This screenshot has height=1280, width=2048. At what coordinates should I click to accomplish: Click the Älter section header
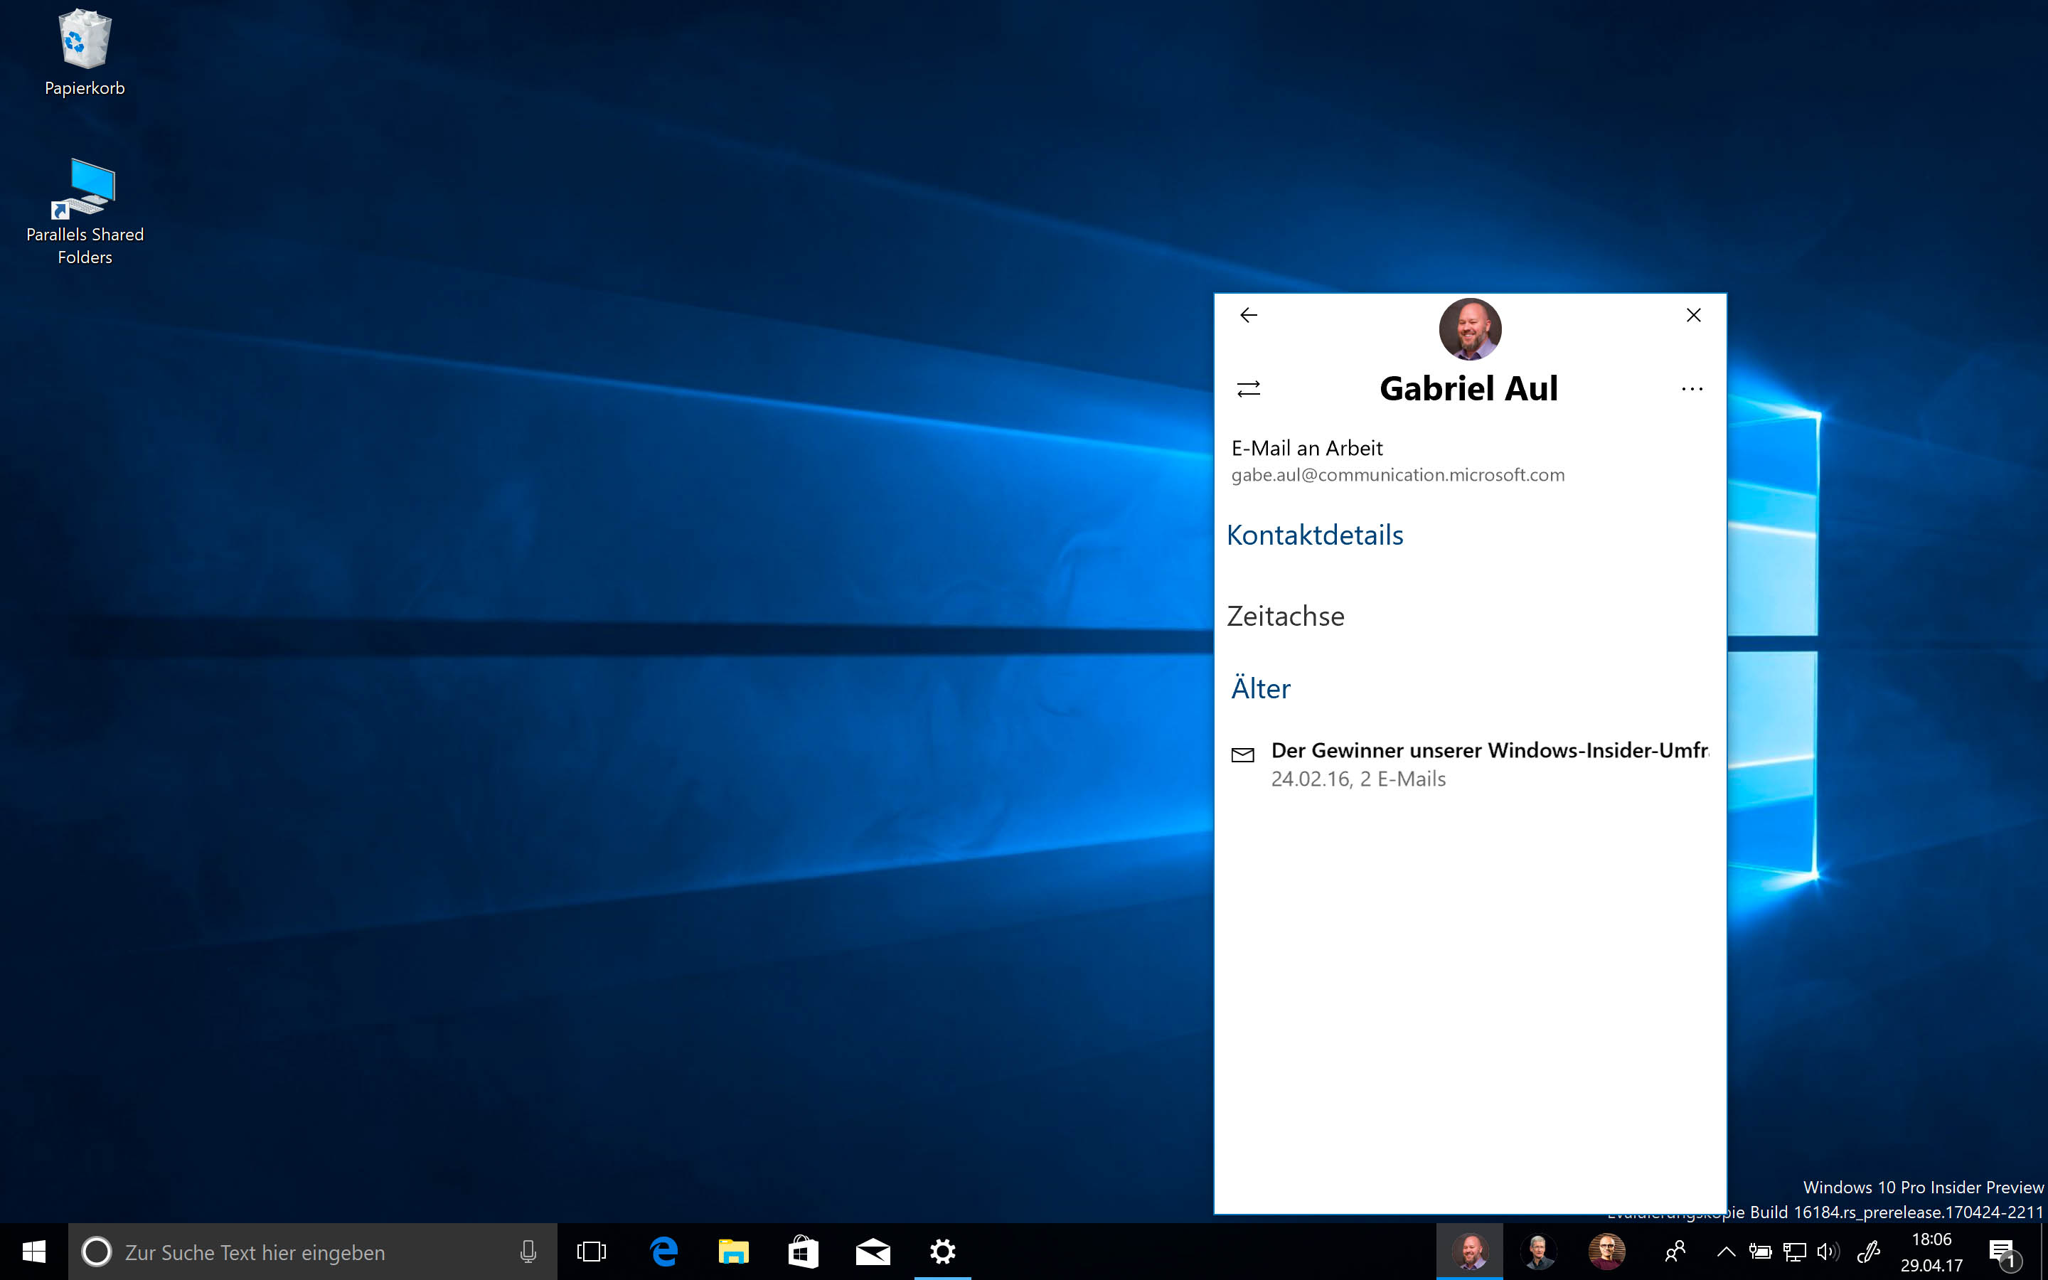click(1260, 688)
